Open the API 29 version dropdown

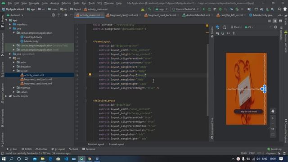click(249, 27)
